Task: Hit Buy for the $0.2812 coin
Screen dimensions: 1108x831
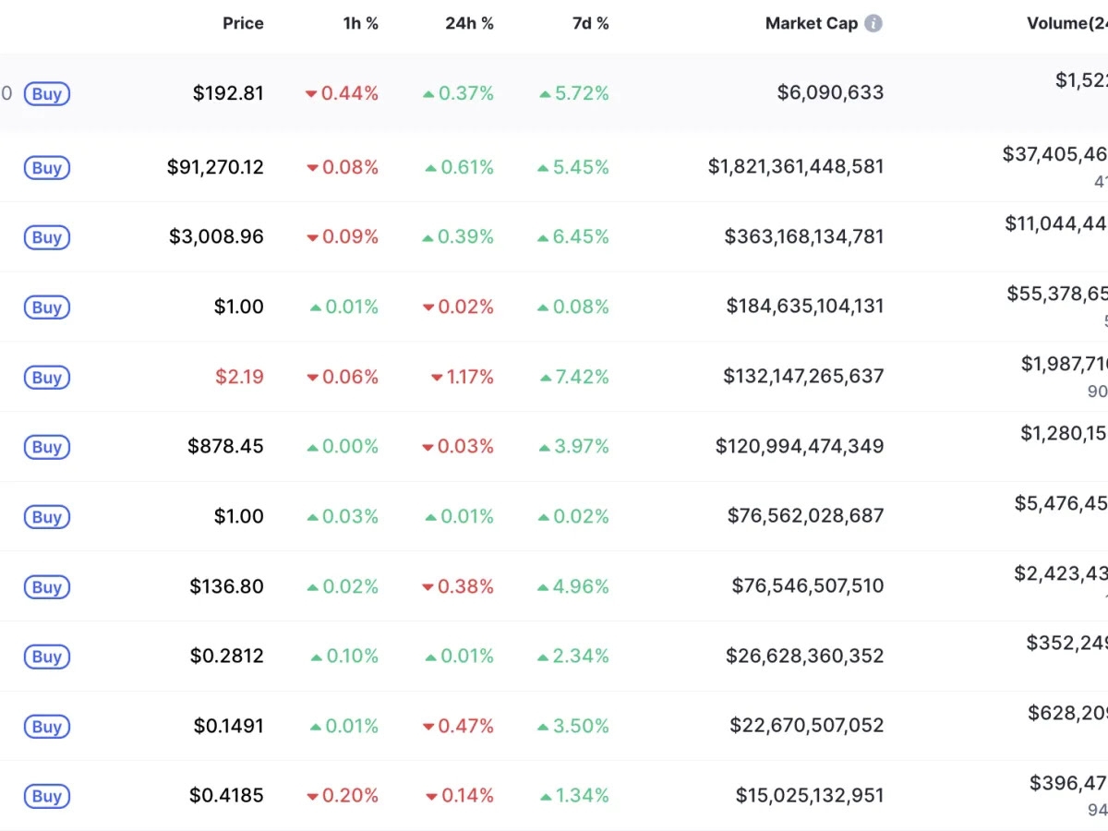Action: click(46, 657)
